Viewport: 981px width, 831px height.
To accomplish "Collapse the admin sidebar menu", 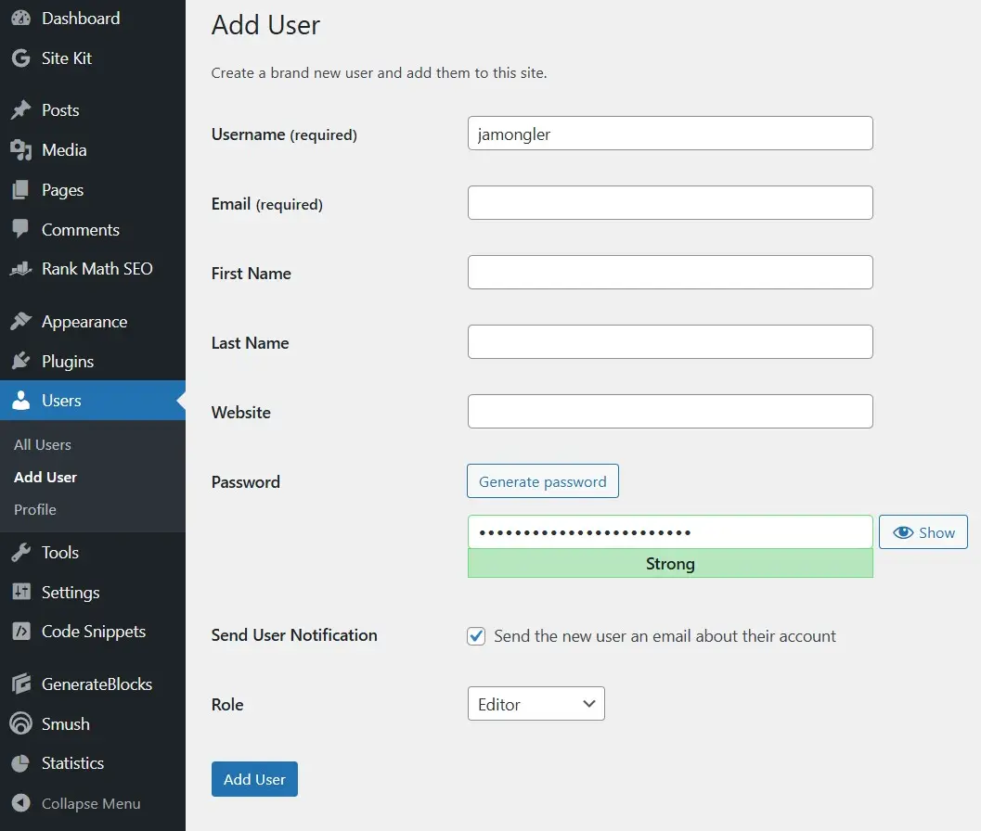I will coord(76,804).
